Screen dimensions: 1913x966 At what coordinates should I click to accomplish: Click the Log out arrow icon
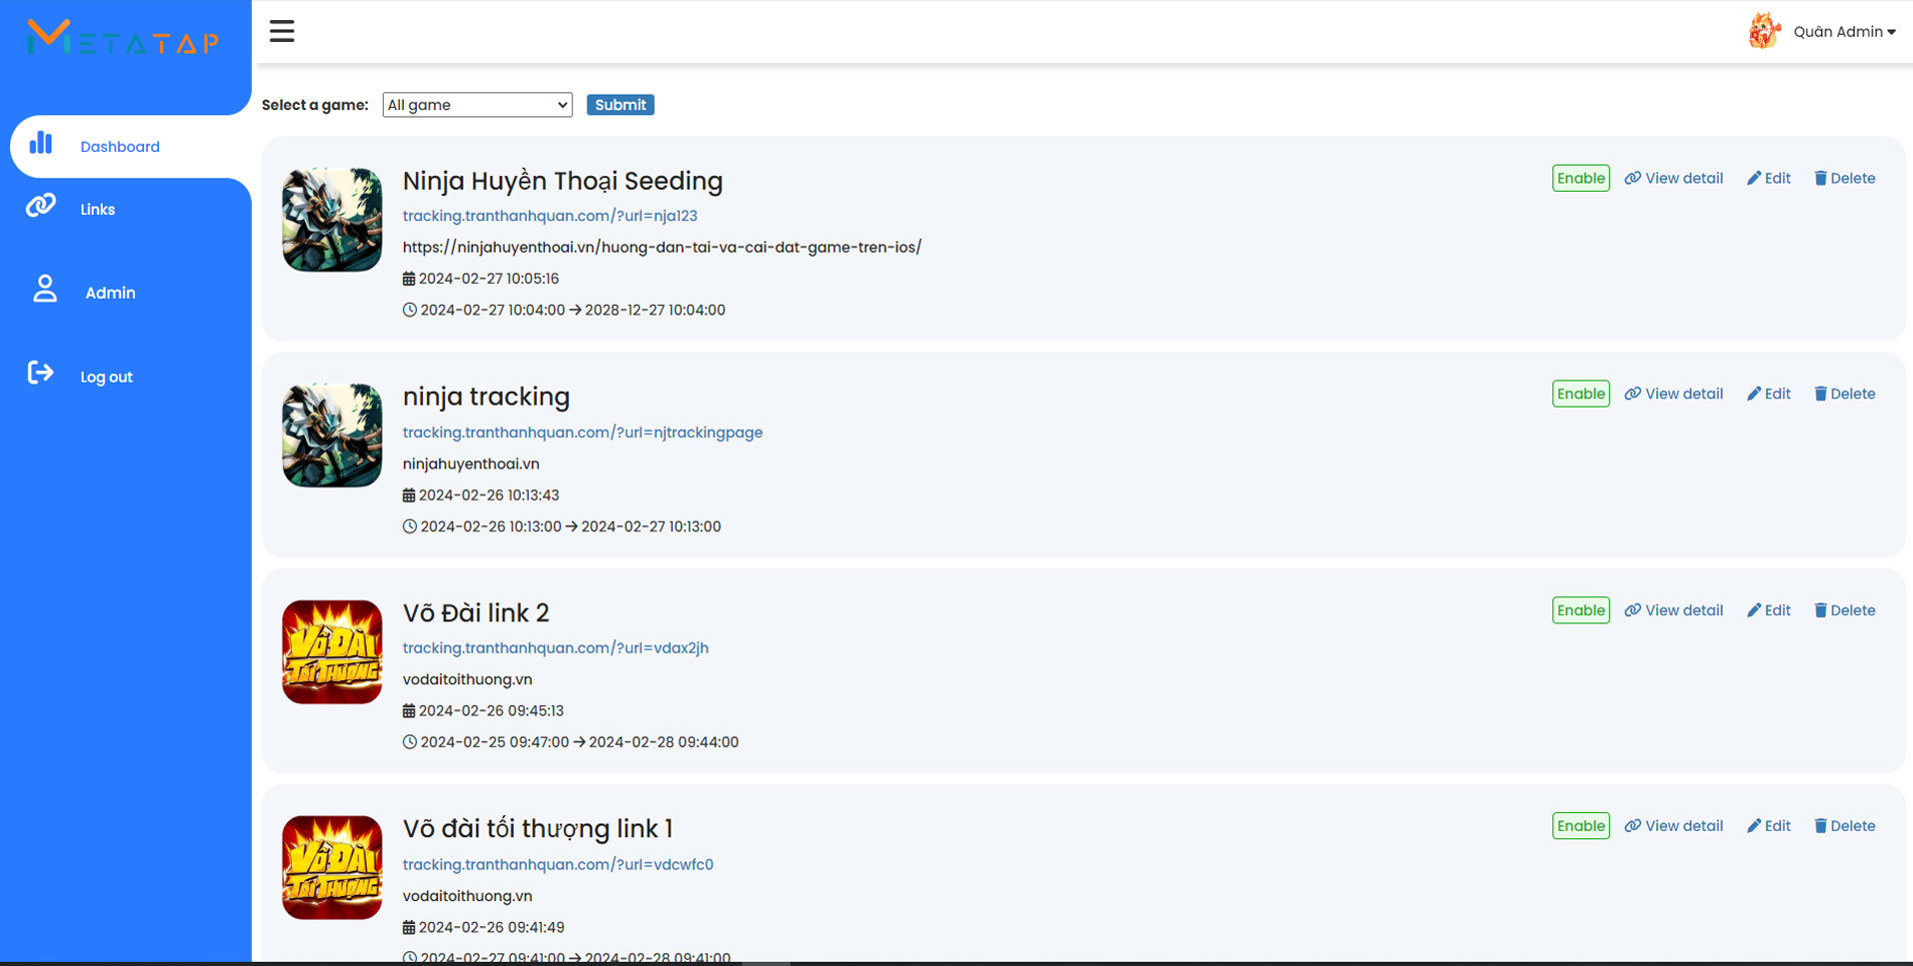click(40, 373)
